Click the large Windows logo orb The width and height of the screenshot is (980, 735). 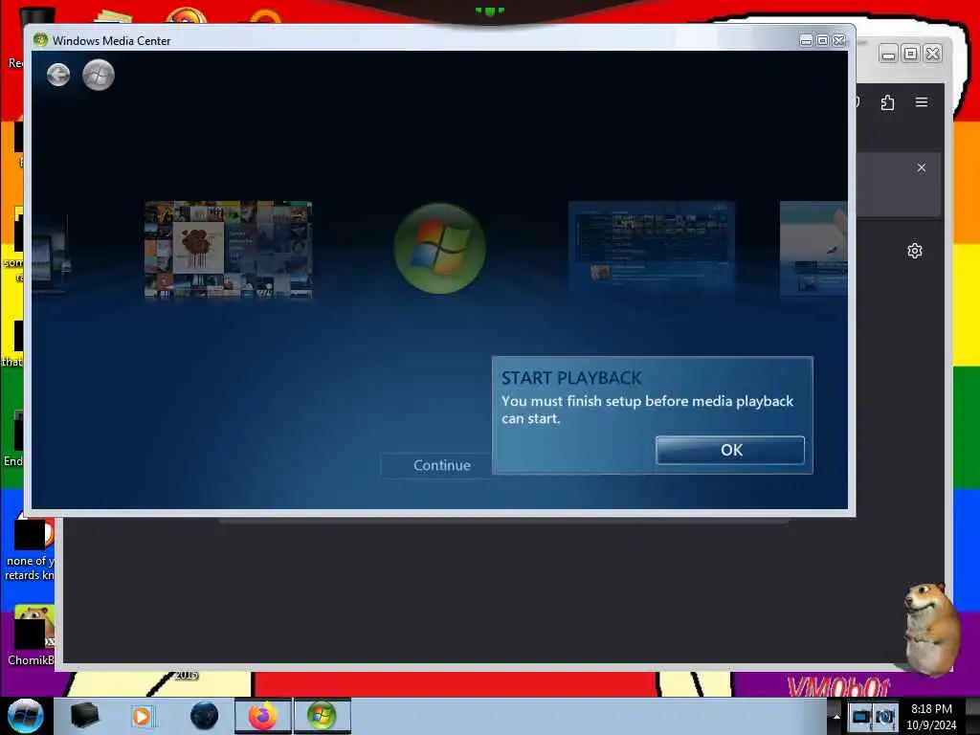[440, 248]
